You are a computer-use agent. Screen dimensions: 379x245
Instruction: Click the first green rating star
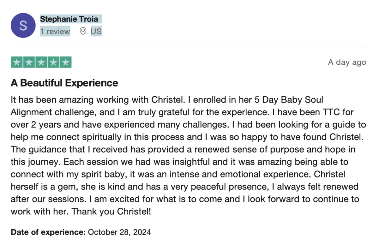pos(17,62)
